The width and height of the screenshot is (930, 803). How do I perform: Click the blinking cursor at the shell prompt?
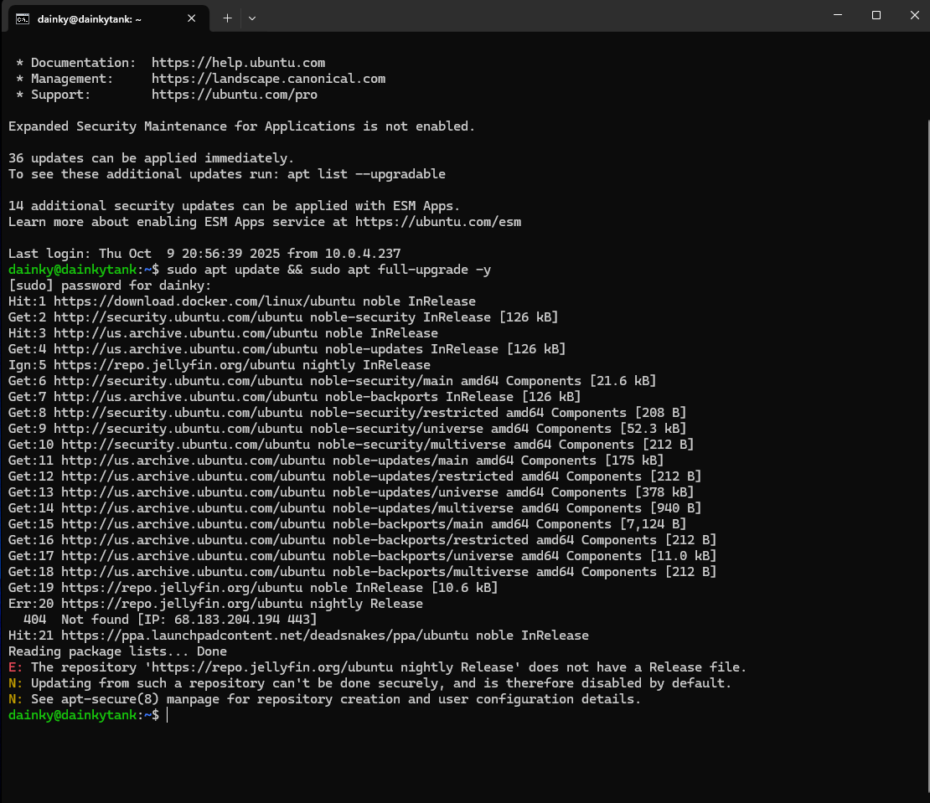[x=166, y=714]
